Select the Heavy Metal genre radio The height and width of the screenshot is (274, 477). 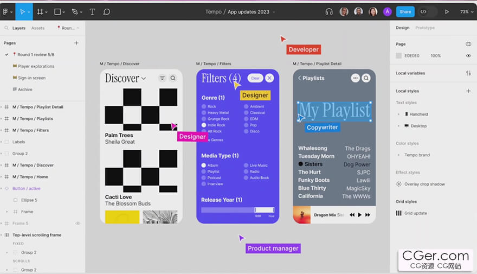click(x=204, y=113)
